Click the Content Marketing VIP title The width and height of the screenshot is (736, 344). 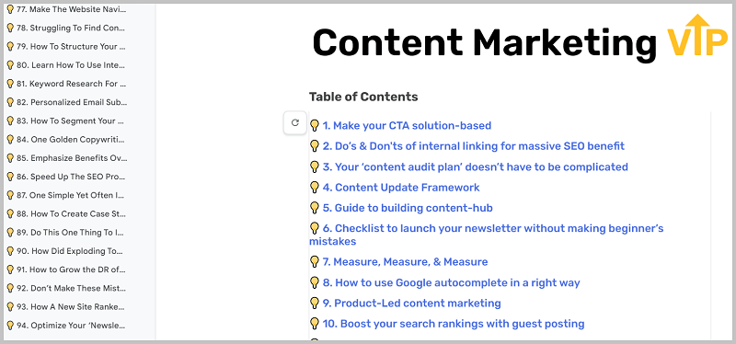point(520,40)
